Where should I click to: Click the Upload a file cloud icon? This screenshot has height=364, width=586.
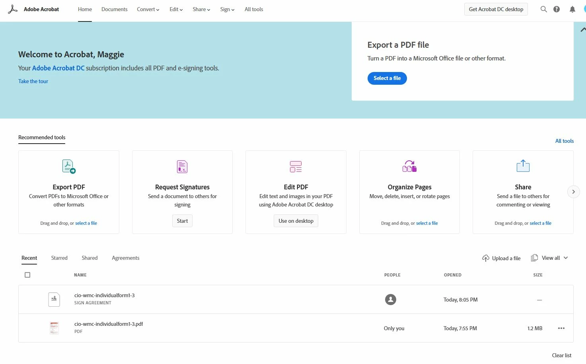486,258
